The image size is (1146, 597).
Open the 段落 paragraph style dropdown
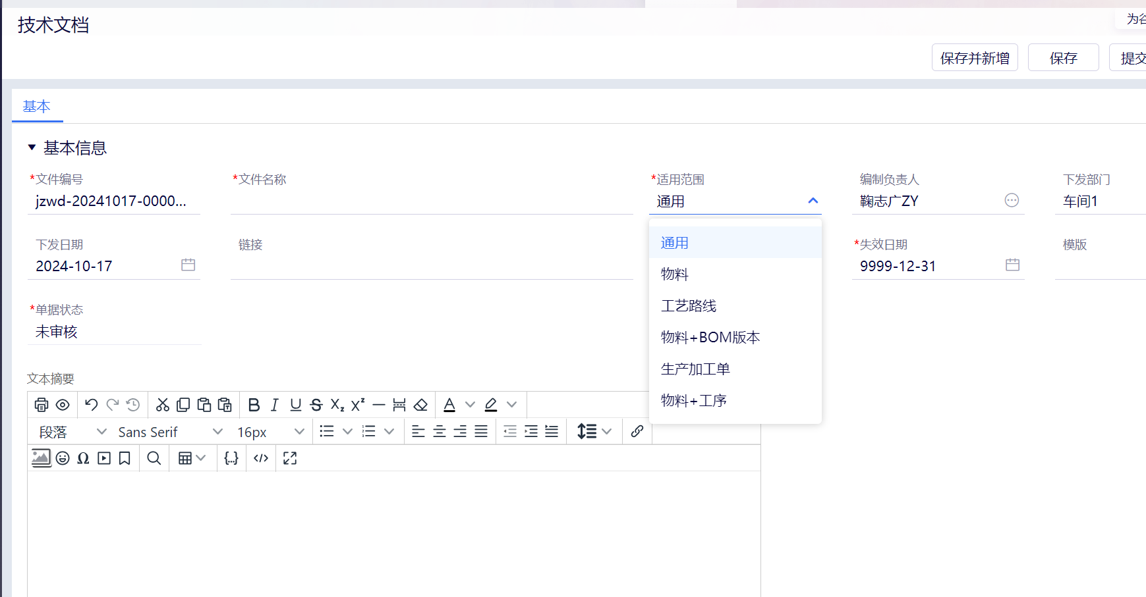pos(71,432)
